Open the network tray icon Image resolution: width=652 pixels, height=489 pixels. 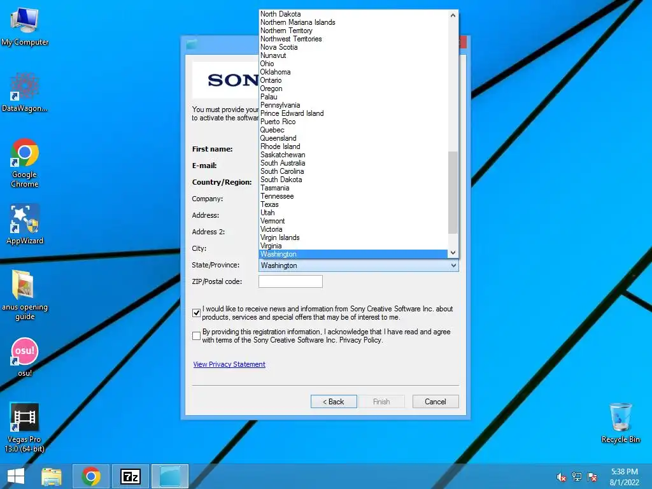tap(577, 477)
